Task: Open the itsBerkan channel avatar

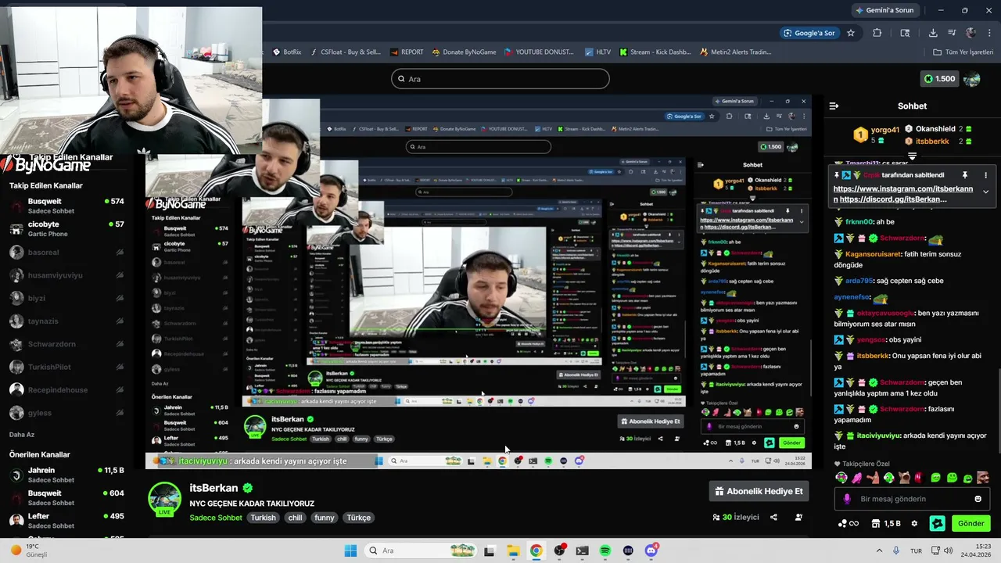Action: (164, 500)
